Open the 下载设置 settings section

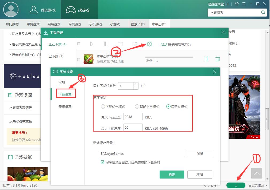tap(65, 94)
